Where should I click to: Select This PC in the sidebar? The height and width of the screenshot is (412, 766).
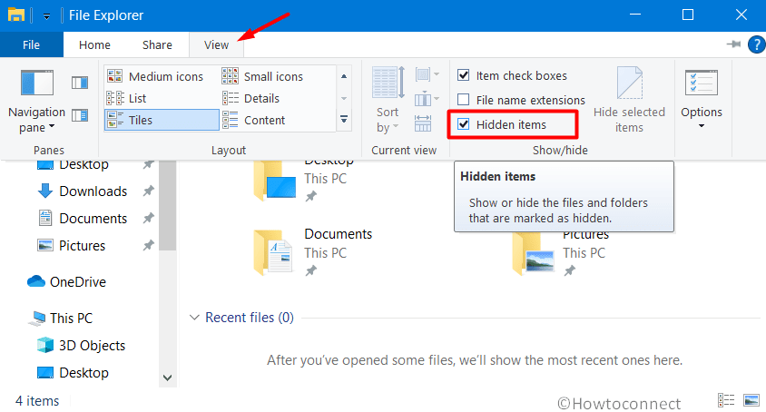click(61, 319)
